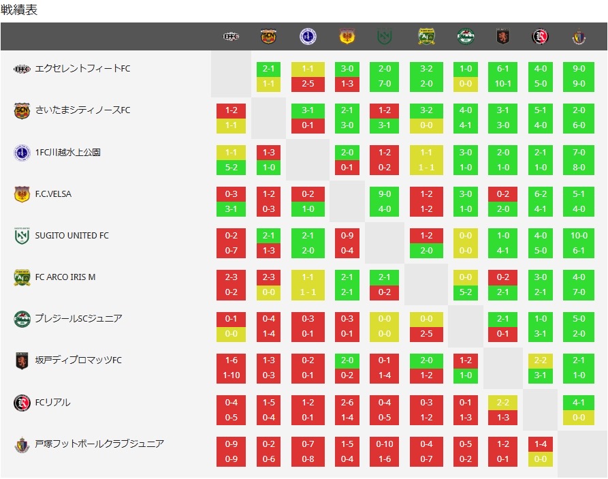The width and height of the screenshot is (608, 479).
Task: Open the 戸塚フットボールクラブジュニア team name link
Action: click(x=99, y=444)
